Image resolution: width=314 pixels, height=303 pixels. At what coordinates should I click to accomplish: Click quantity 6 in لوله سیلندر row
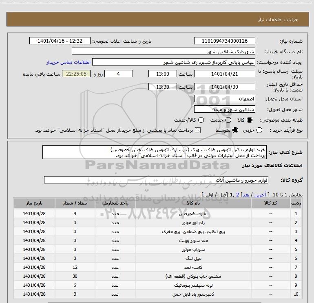(x=75, y=285)
